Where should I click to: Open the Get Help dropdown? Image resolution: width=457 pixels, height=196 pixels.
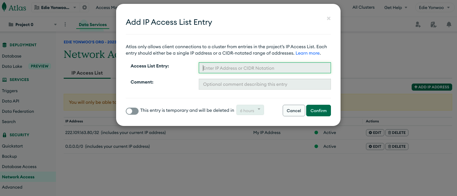click(x=396, y=7)
